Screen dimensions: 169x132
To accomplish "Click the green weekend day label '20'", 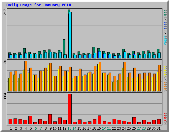I will [x=104, y=128].
